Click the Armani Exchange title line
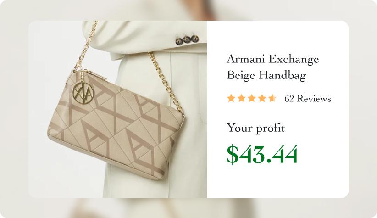The height and width of the screenshot is (218, 377). coord(273,59)
